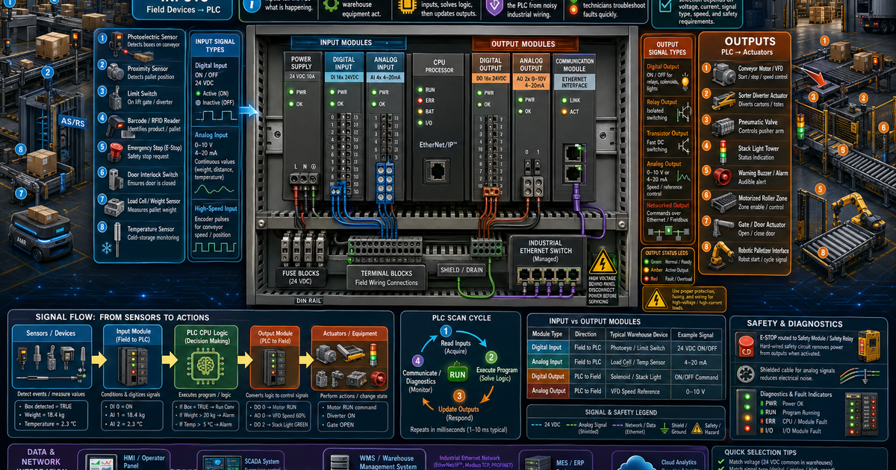
Task: Click the Analog Input row in the table
Action: click(x=626, y=362)
